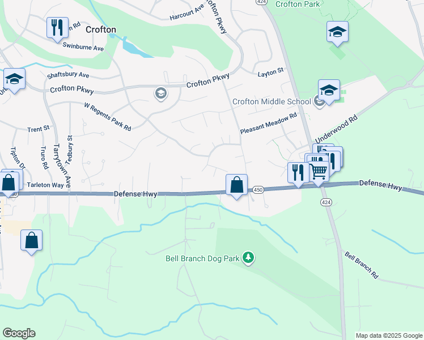
Task: Select the Crofton town label
Action: 101,29
